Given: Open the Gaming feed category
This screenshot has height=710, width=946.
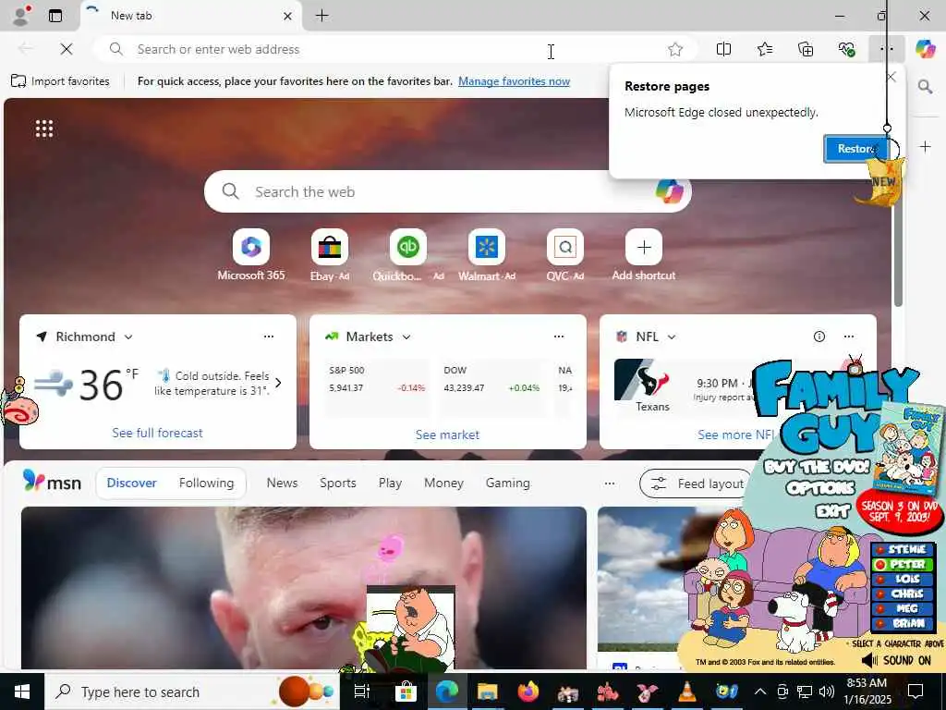Looking at the screenshot, I should click(508, 483).
